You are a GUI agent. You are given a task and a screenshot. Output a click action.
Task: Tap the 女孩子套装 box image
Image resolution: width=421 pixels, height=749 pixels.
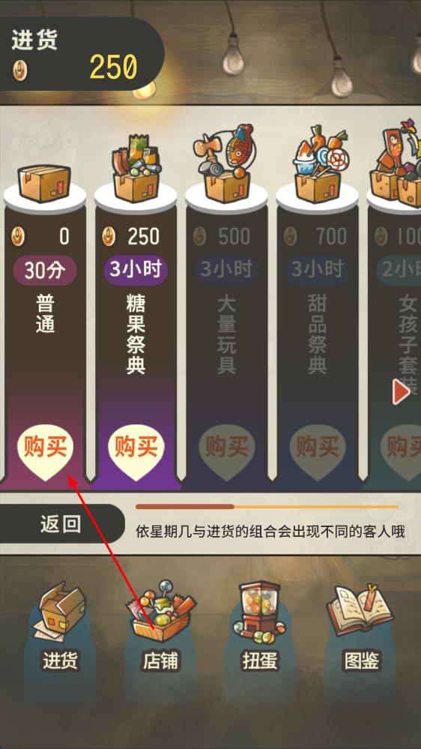(397, 163)
